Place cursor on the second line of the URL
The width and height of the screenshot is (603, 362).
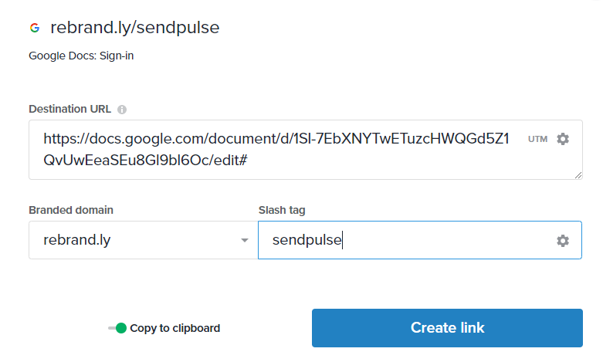click(x=145, y=161)
